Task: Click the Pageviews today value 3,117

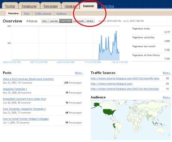Action: (167, 32)
